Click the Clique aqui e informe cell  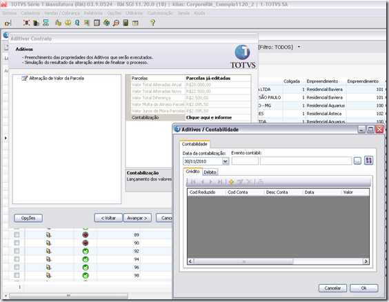pos(218,117)
